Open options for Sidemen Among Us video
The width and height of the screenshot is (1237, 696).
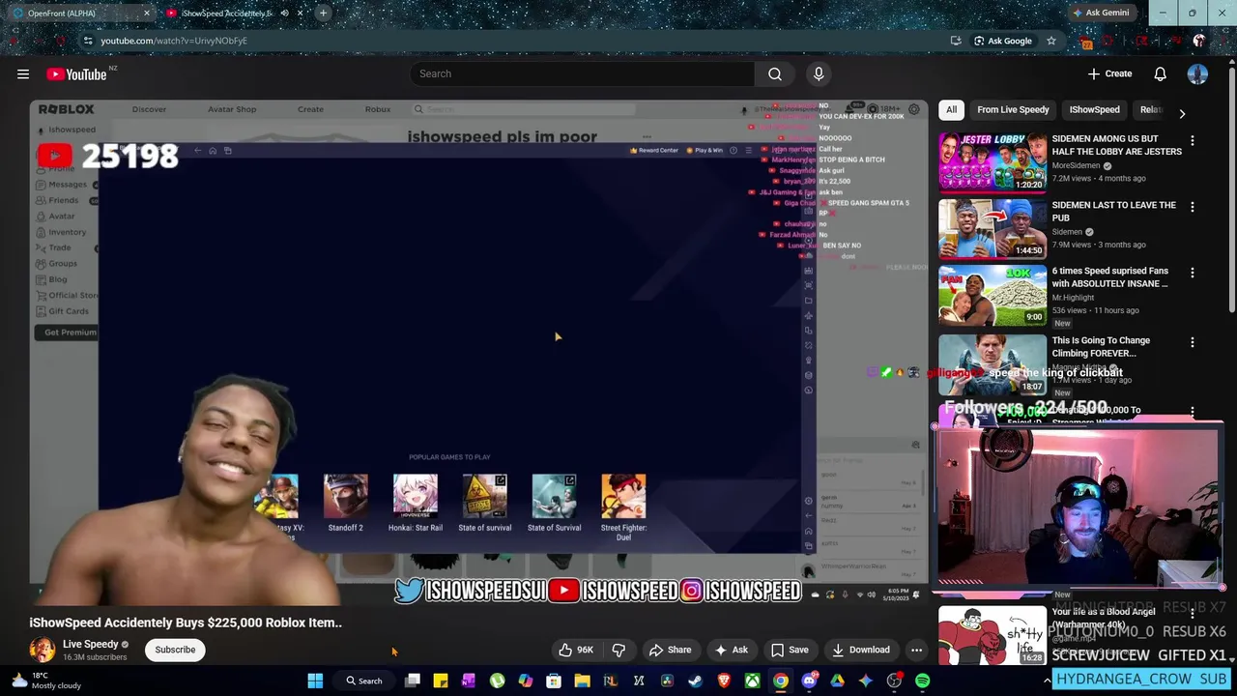(x=1192, y=141)
